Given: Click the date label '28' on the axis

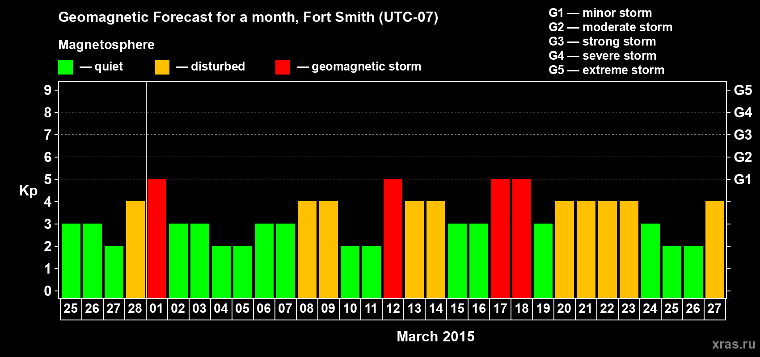Looking at the screenshot, I should (135, 309).
